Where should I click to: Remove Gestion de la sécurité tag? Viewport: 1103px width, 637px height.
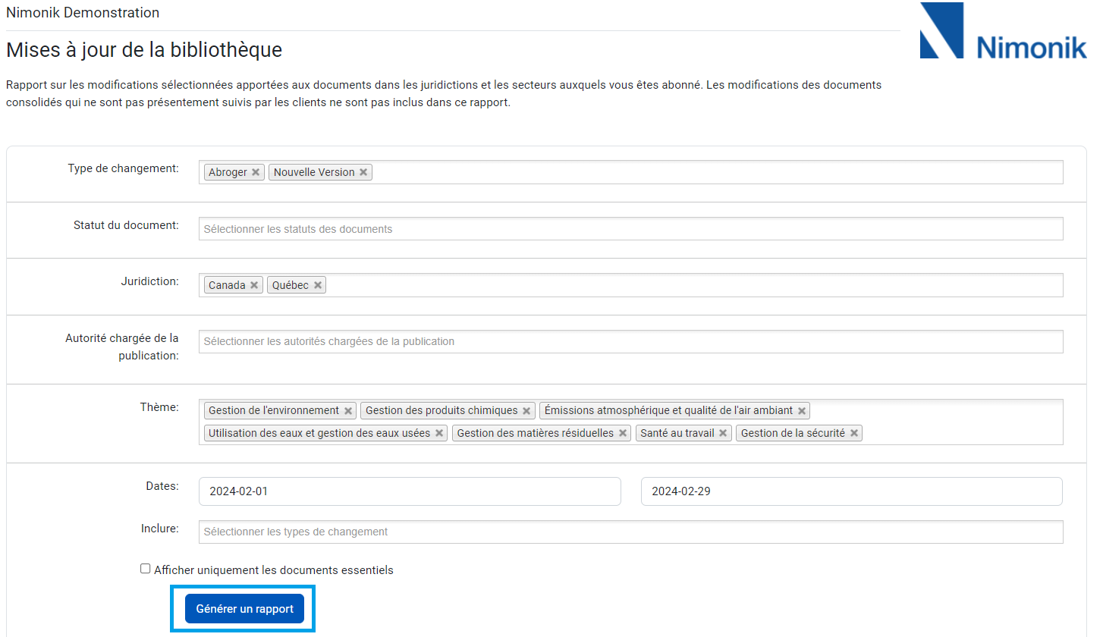pyautogui.click(x=854, y=434)
